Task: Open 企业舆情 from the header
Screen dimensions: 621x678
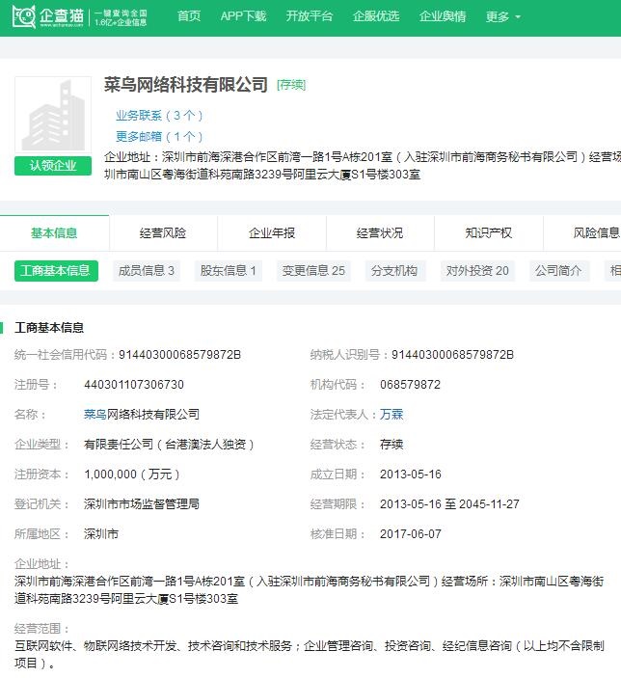Action: 443,16
